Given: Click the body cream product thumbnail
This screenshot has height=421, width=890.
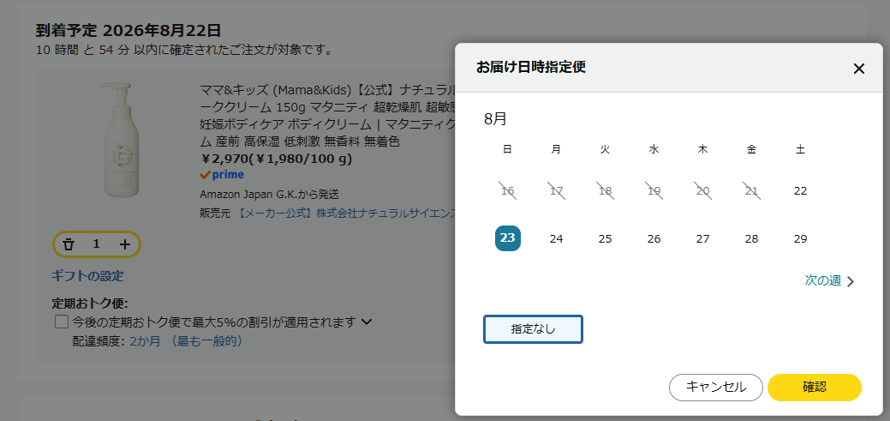Looking at the screenshot, I should (120, 140).
